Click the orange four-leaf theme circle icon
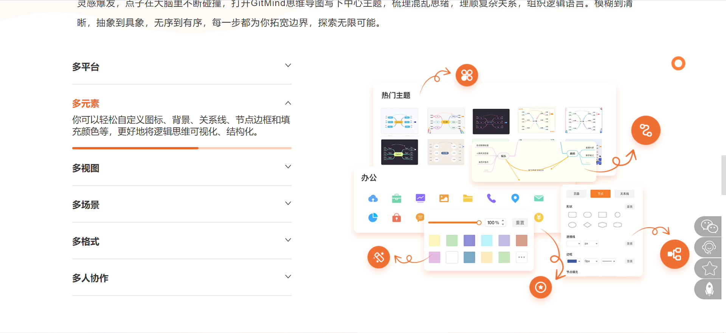This screenshot has width=726, height=333. click(x=467, y=75)
